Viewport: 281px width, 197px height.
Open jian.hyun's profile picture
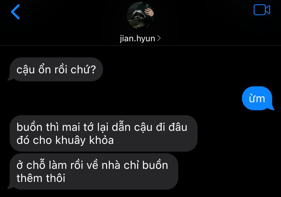[140, 16]
